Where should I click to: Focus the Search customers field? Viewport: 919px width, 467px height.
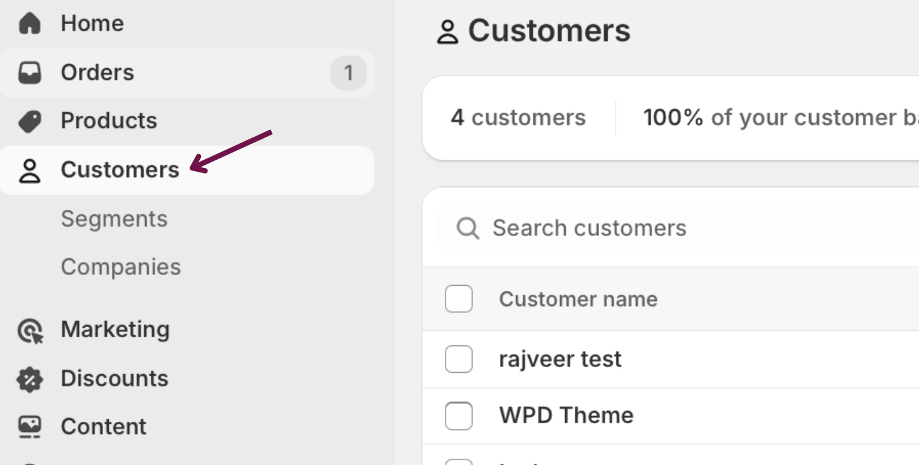(x=636, y=228)
